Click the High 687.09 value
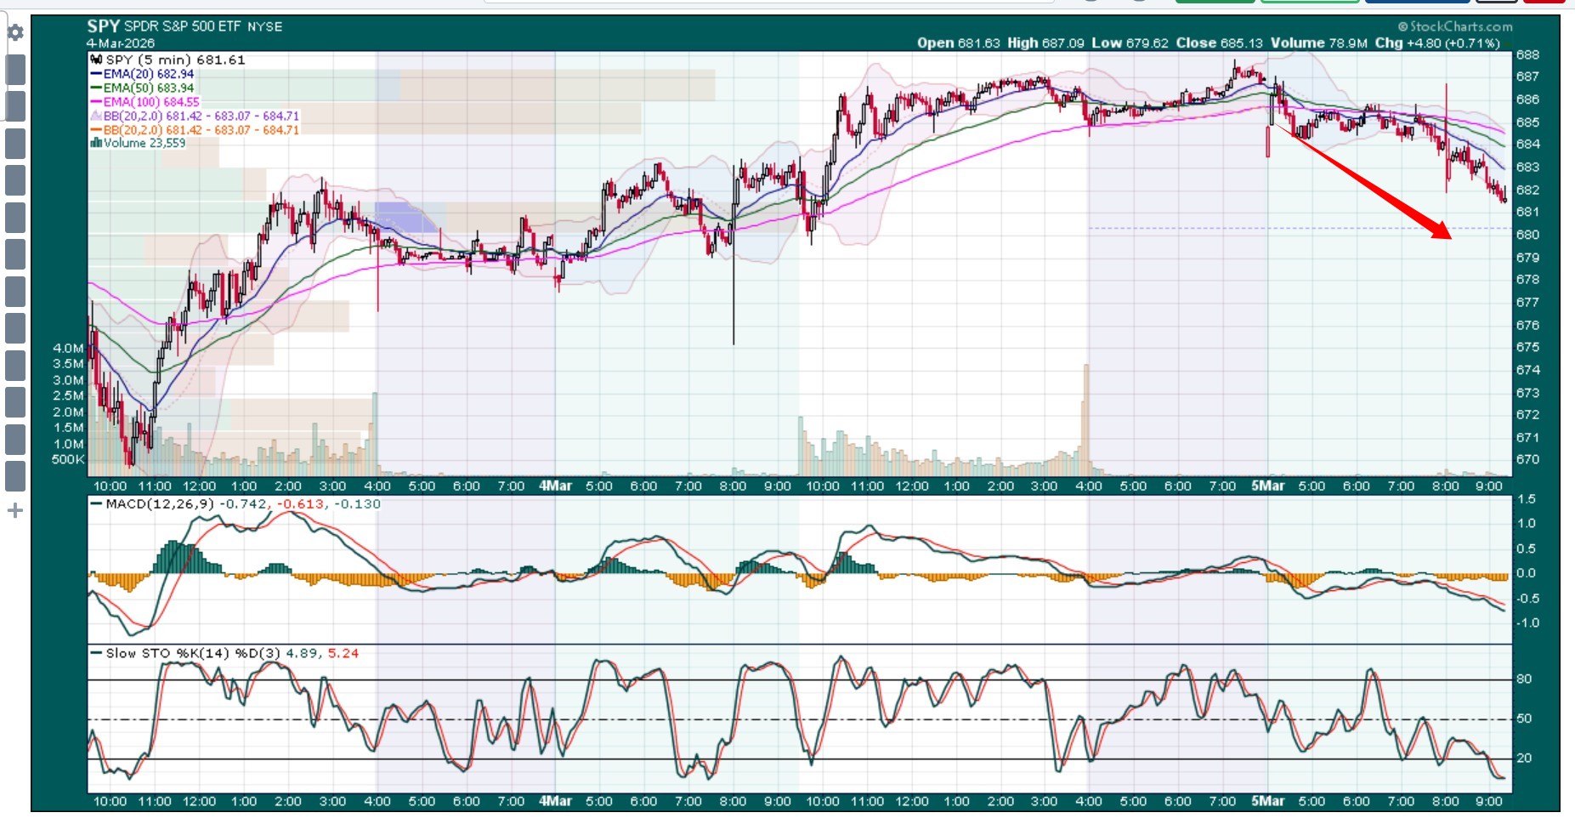 pos(1045,43)
